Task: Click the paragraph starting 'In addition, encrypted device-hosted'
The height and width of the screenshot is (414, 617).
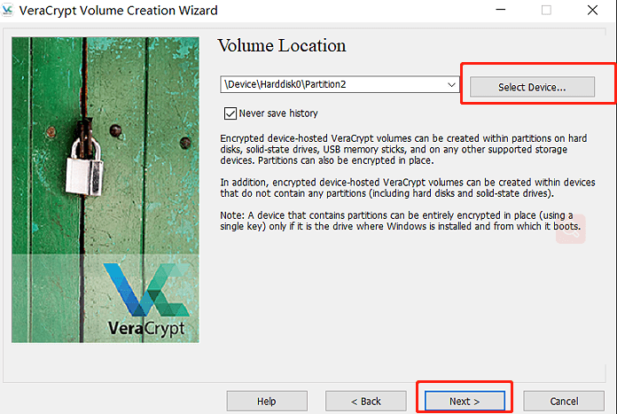Action: (408, 188)
